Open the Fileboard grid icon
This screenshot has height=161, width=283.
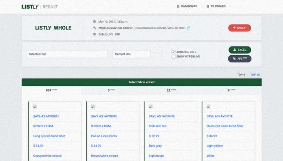point(208,6)
